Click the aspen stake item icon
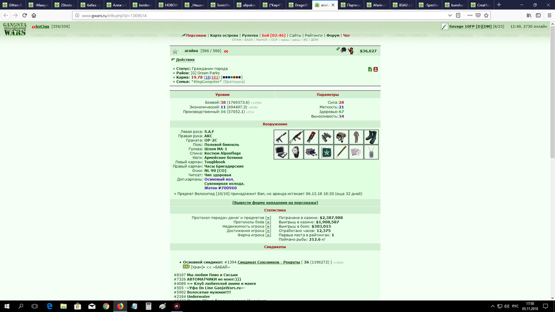The width and height of the screenshot is (555, 312). coord(341,153)
